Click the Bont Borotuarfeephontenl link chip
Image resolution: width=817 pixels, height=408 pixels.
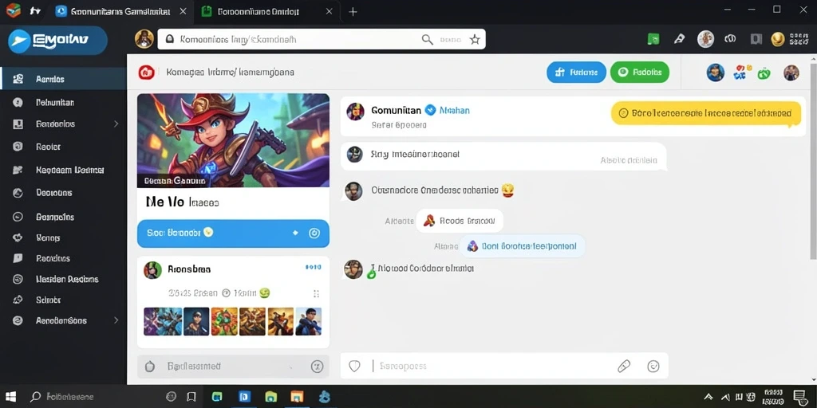tap(522, 246)
